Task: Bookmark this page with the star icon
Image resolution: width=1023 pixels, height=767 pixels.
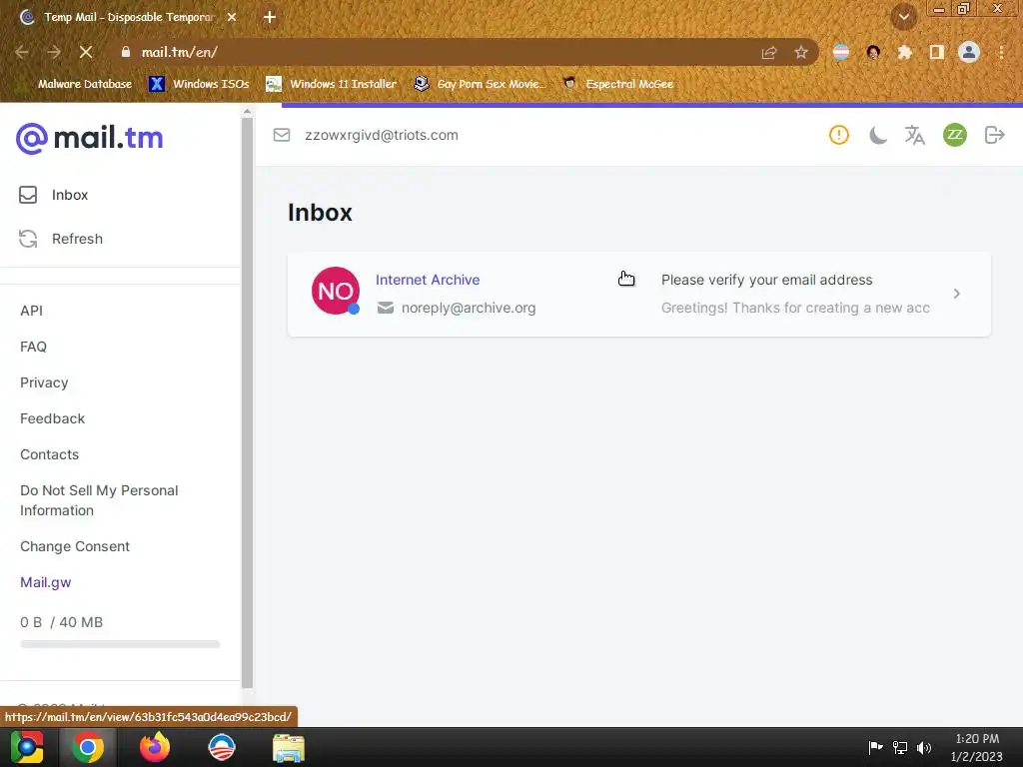Action: 801,53
